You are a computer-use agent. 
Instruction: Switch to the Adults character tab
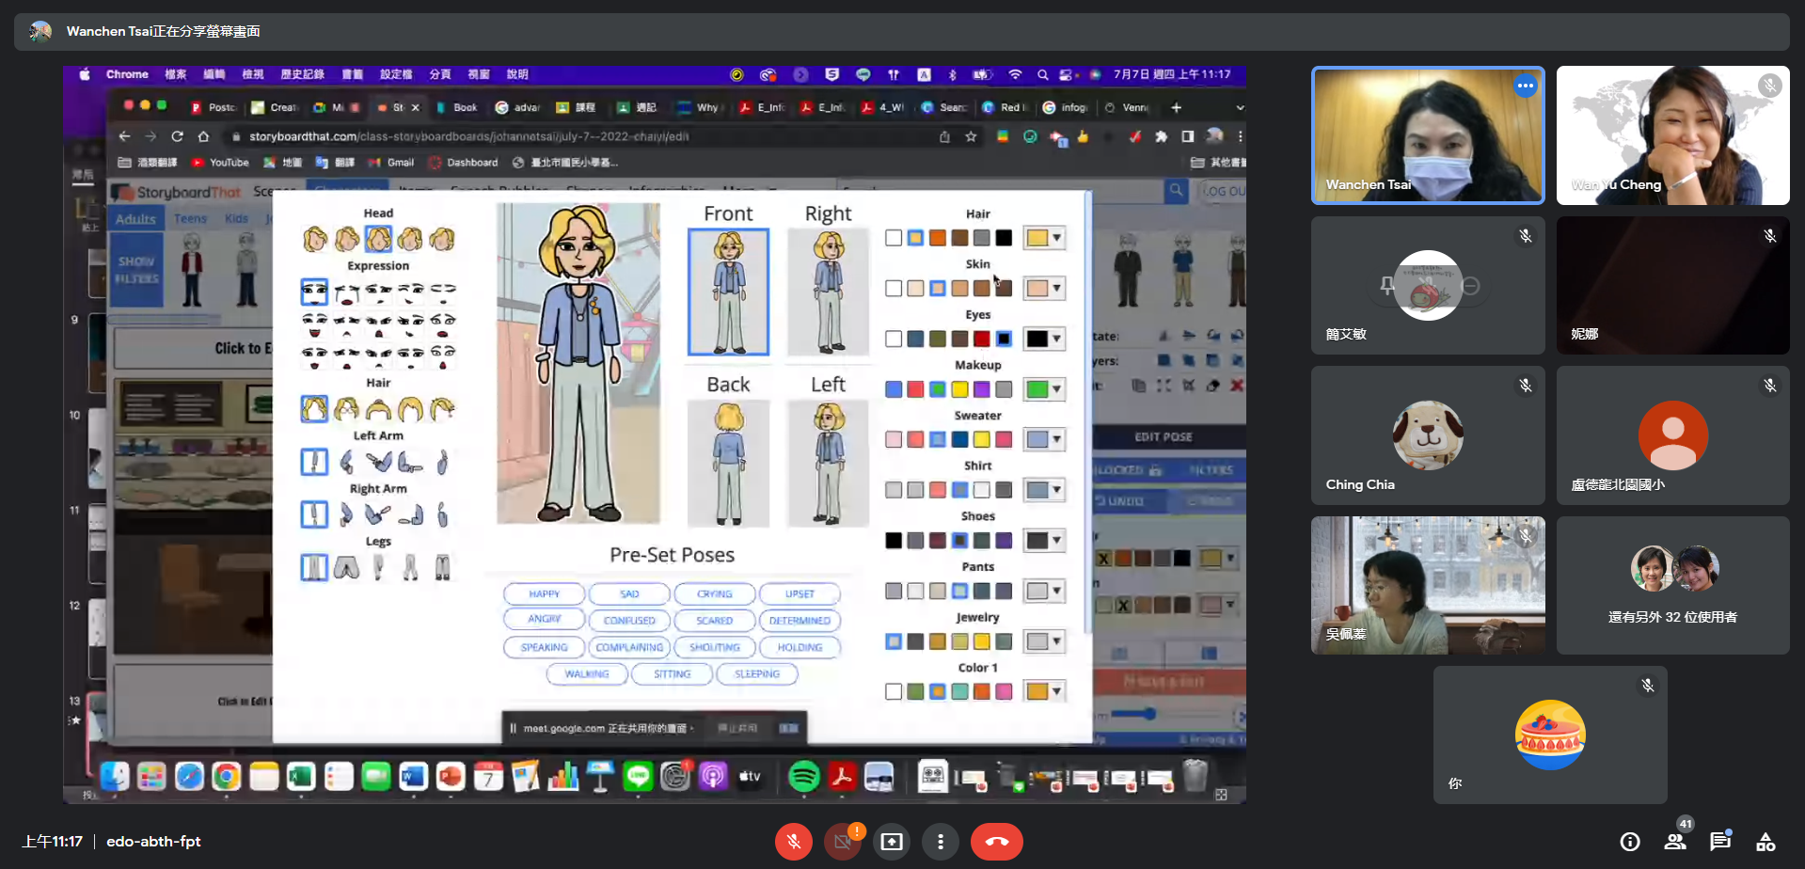135,219
